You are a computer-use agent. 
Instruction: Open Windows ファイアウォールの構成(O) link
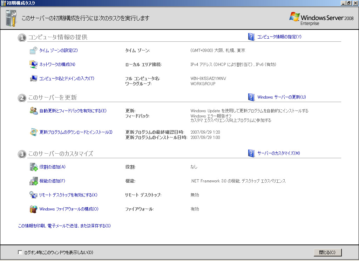[x=69, y=209]
